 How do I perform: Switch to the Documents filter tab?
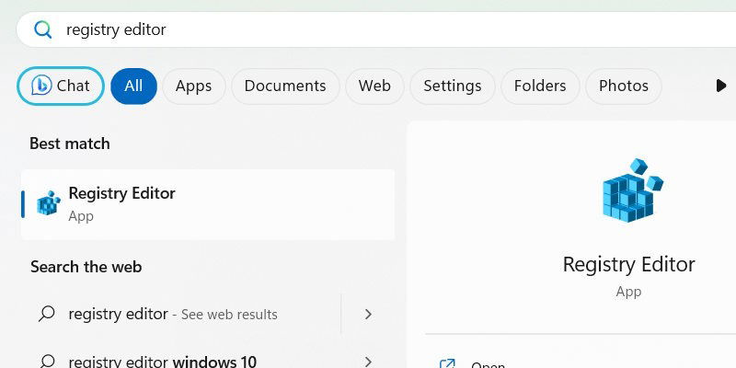pyautogui.click(x=285, y=86)
